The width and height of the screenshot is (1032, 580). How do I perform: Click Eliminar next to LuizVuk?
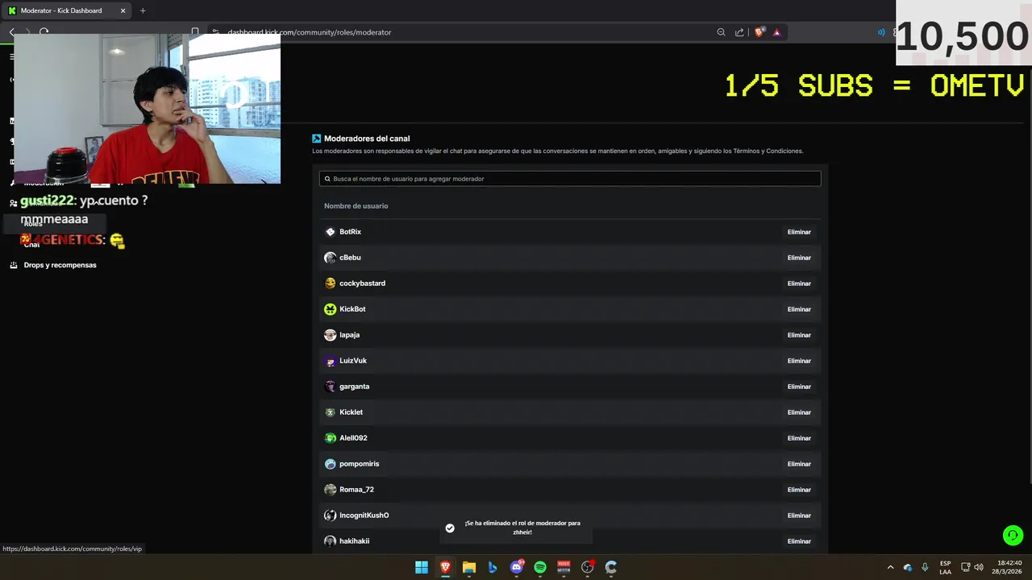tap(799, 361)
